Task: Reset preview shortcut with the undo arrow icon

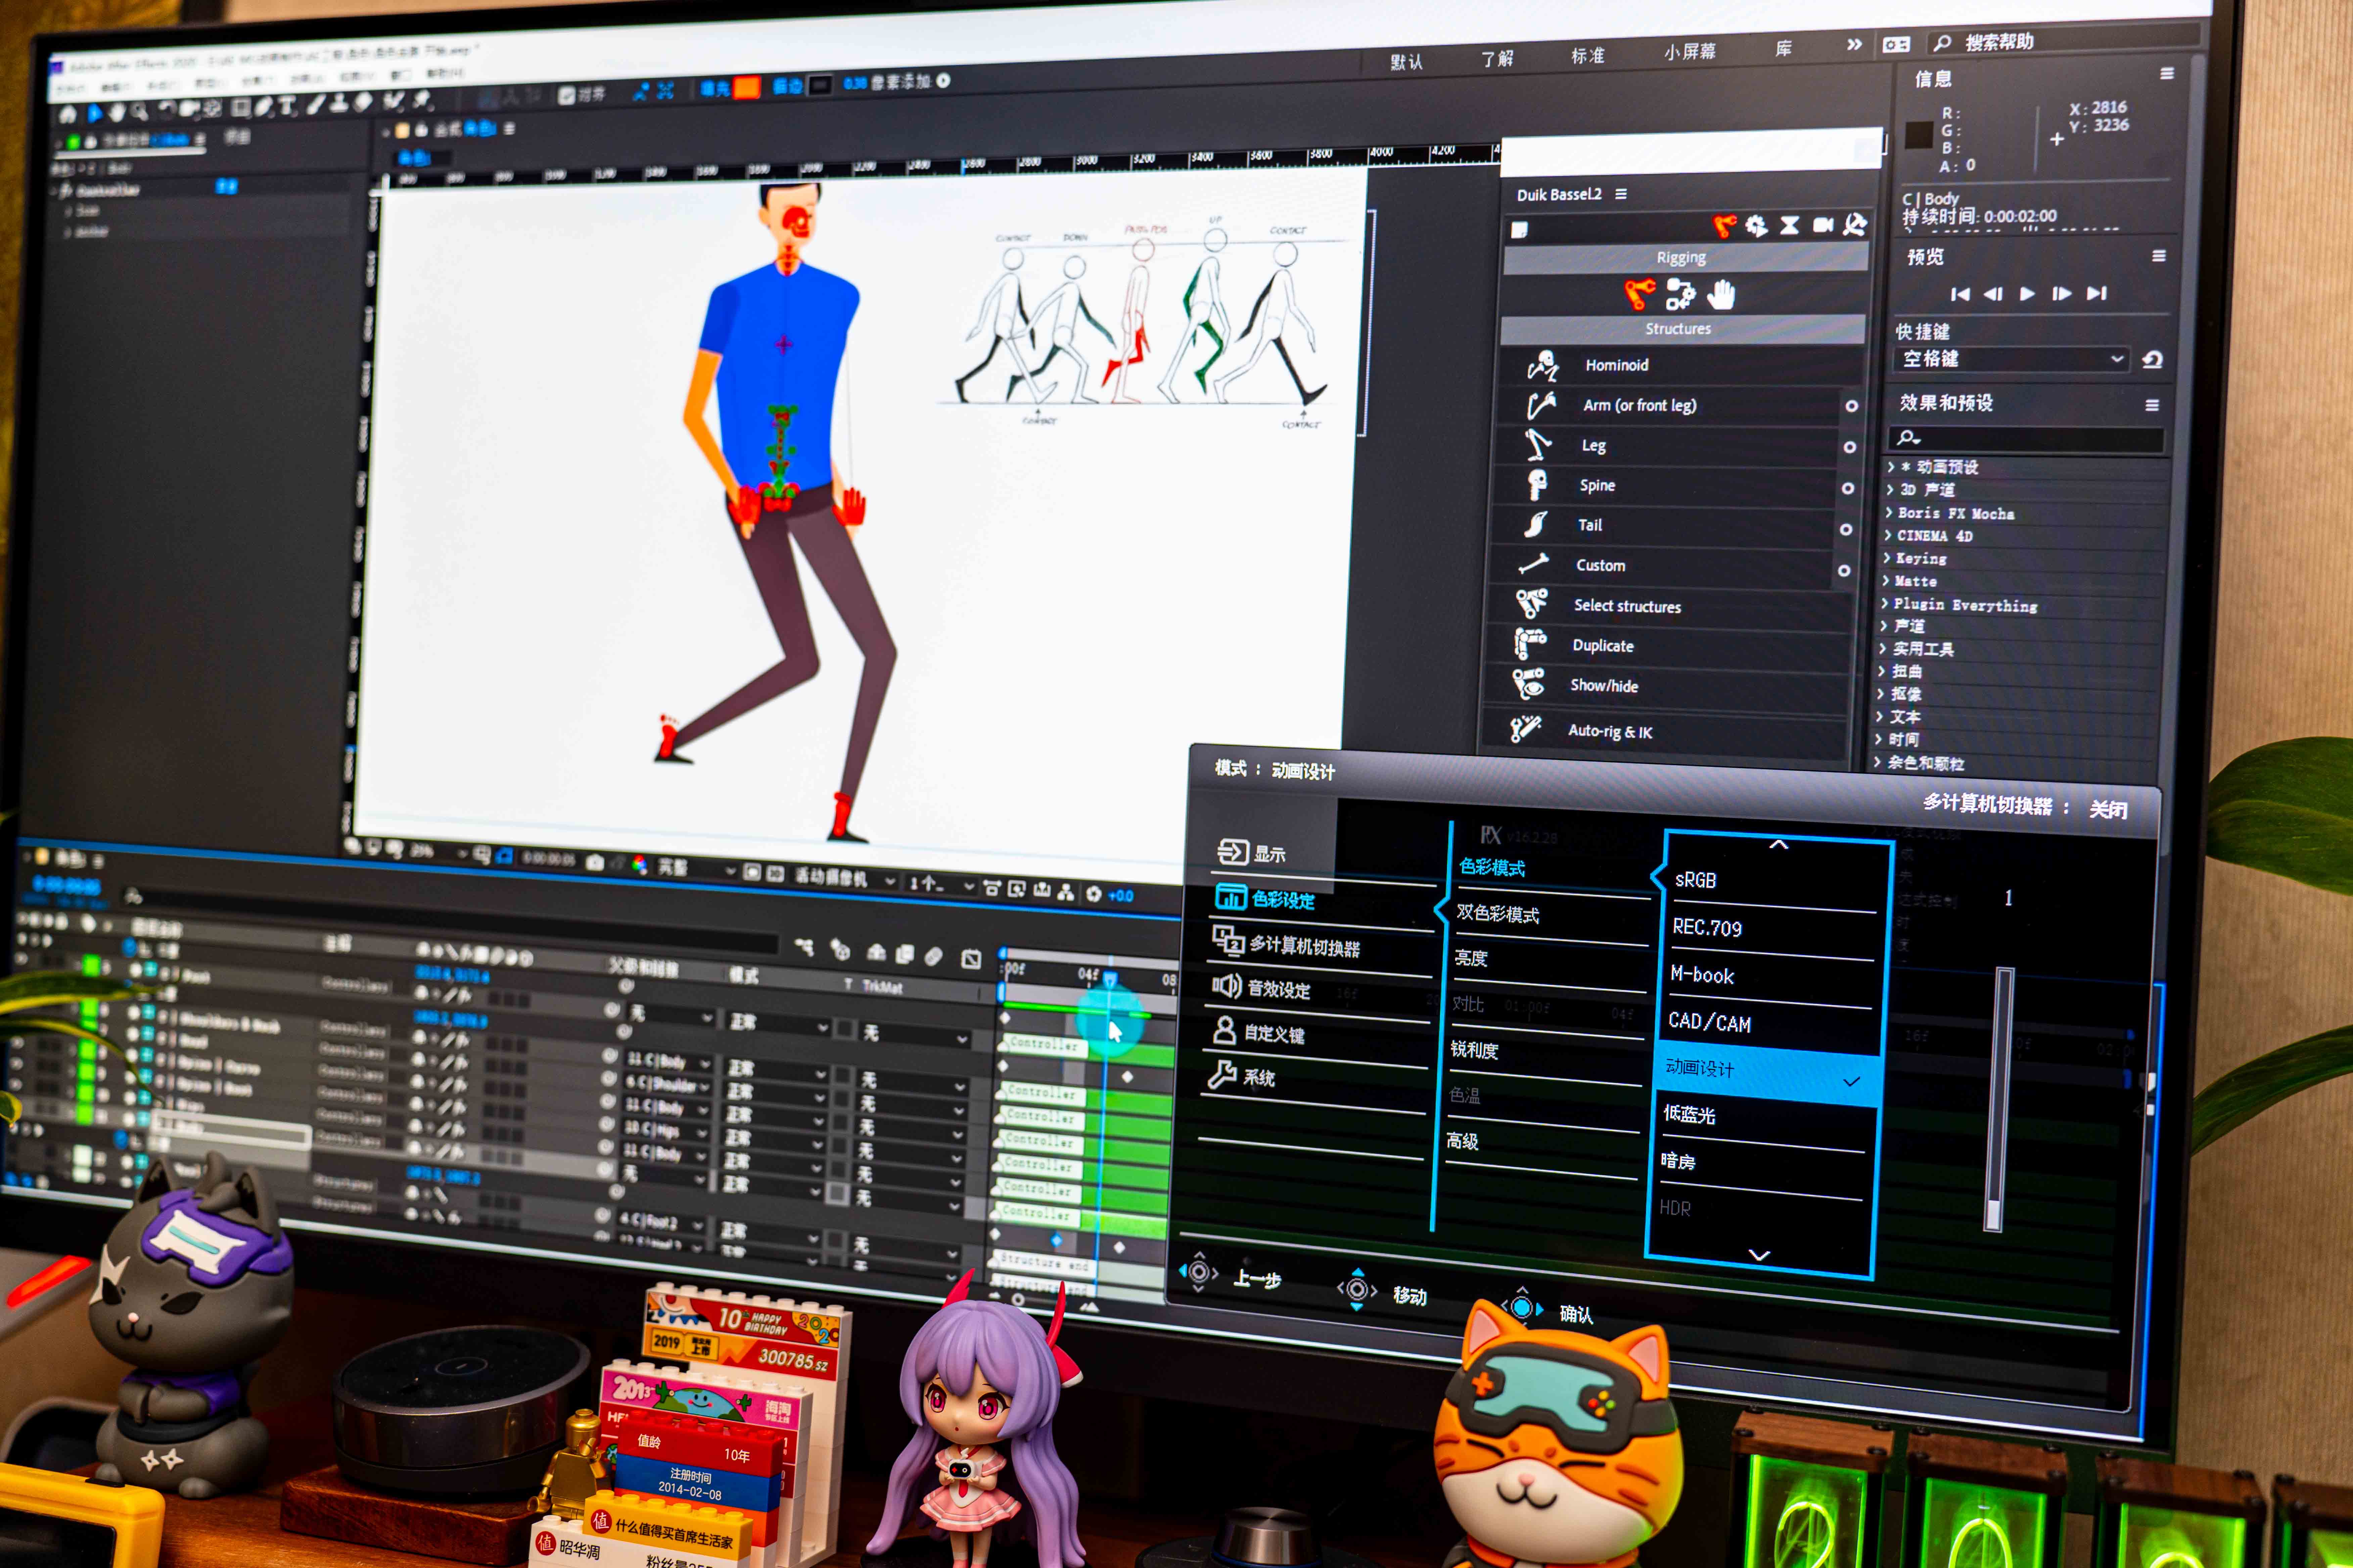Action: 2153,360
